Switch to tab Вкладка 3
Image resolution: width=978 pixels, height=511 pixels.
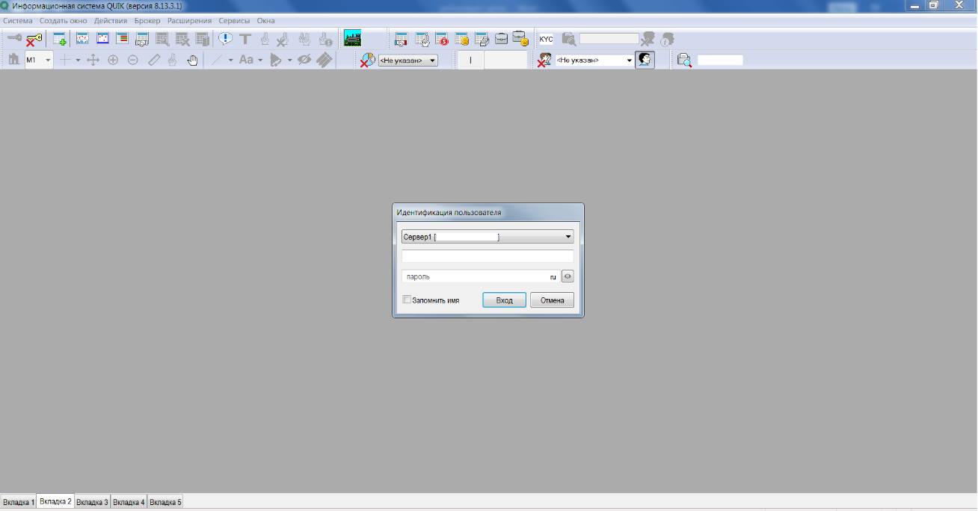(93, 502)
